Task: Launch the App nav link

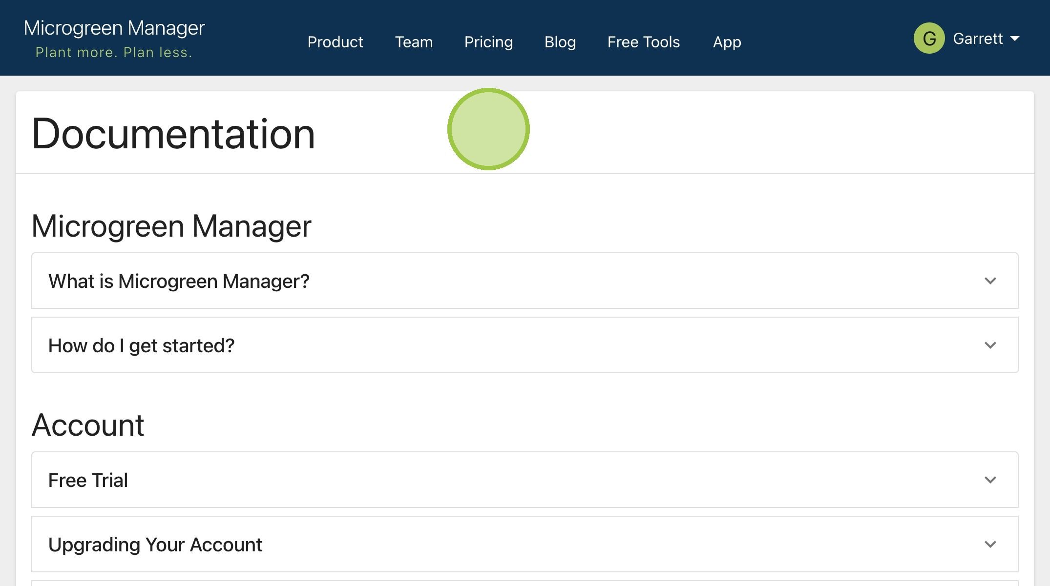Action: 727,42
